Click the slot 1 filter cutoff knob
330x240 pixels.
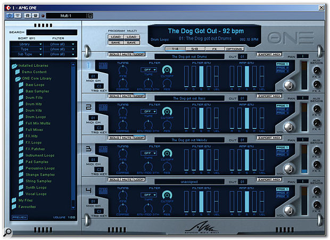pos(167,70)
